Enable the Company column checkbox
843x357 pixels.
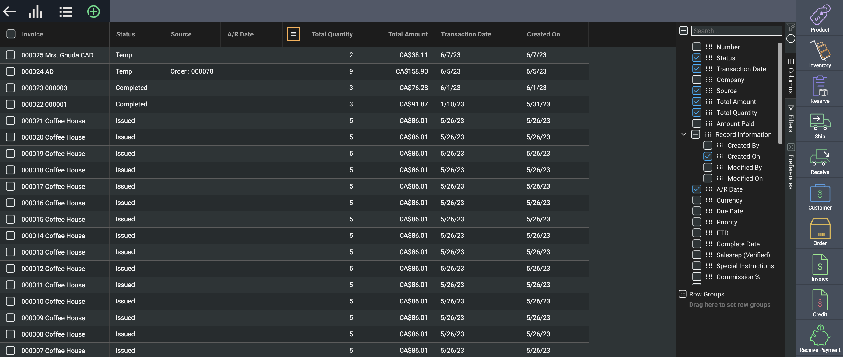(x=696, y=80)
